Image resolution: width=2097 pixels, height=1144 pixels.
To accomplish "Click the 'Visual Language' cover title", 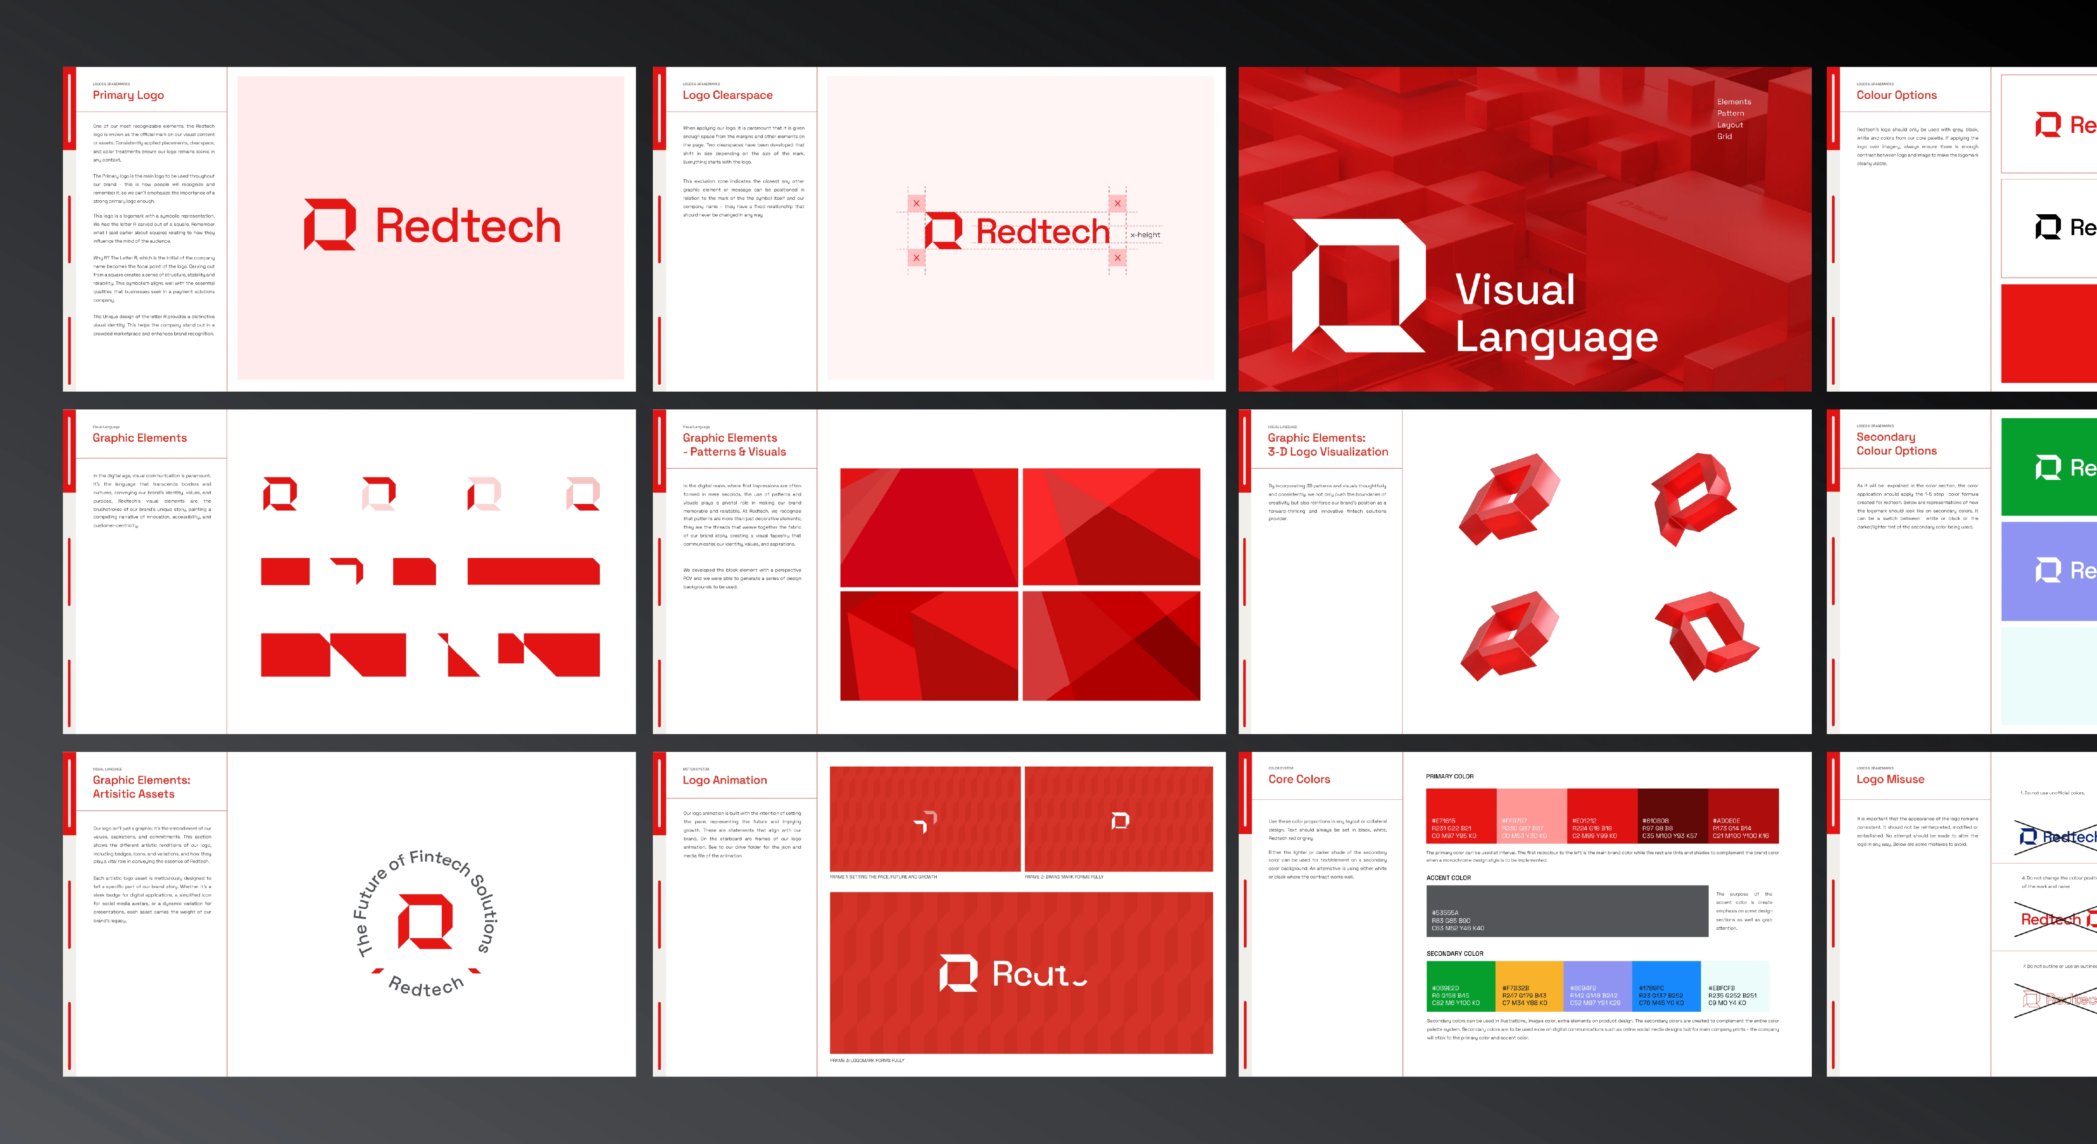I will [1556, 314].
